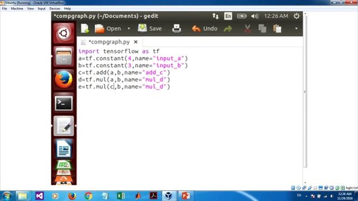358x201 pixels.
Task: Open the Files manager from launcher
Action: (64, 56)
